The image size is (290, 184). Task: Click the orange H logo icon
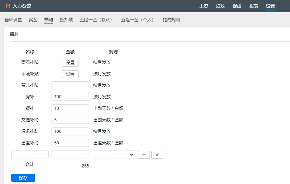[x=8, y=6]
